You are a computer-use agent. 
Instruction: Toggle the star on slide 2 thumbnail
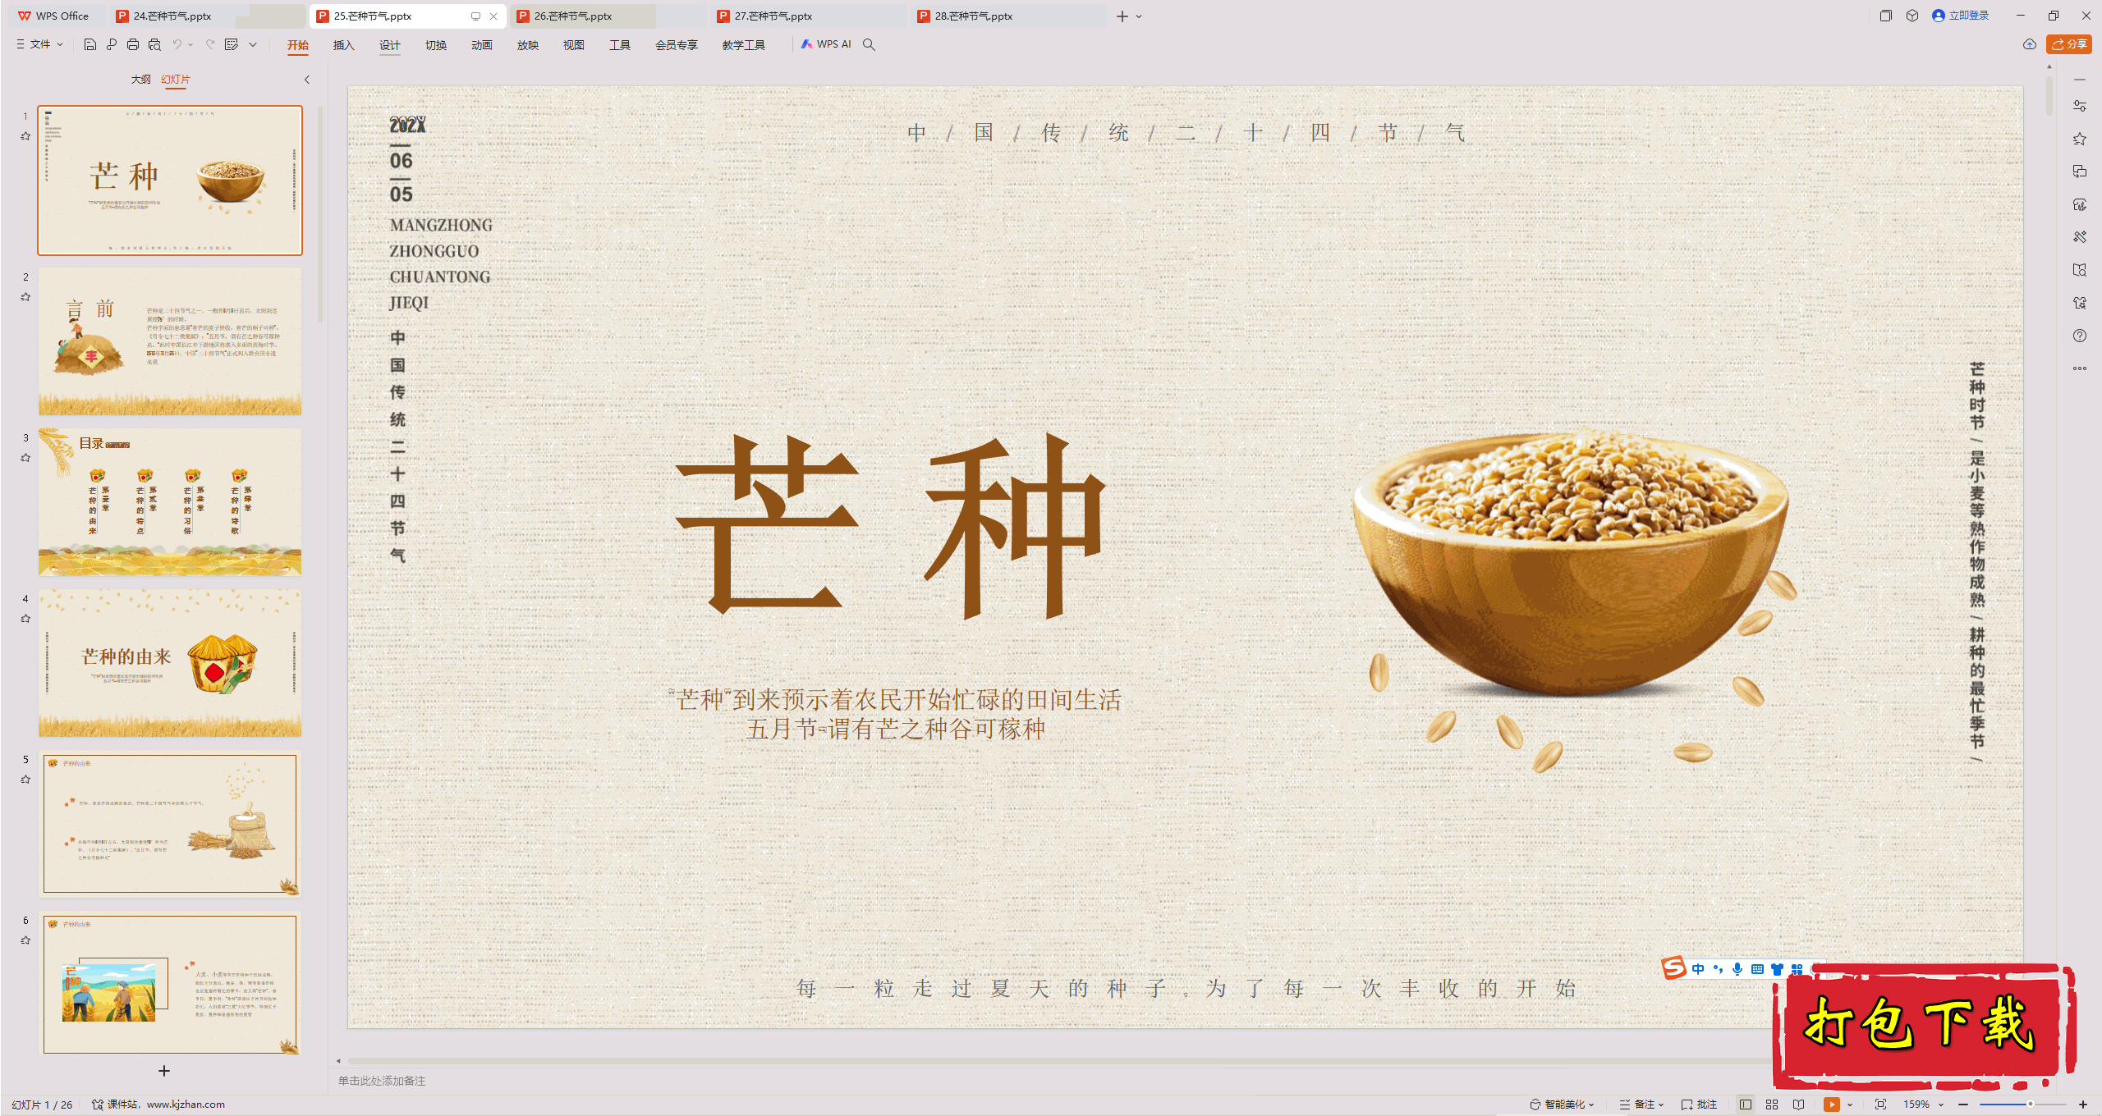point(25,297)
